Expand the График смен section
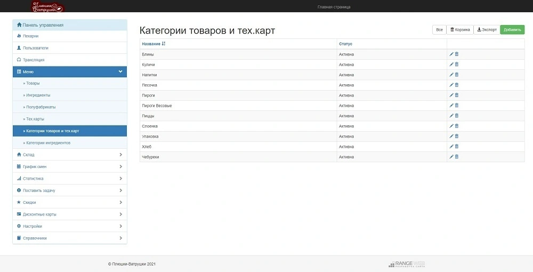This screenshot has width=533, height=272. pyautogui.click(x=70, y=166)
